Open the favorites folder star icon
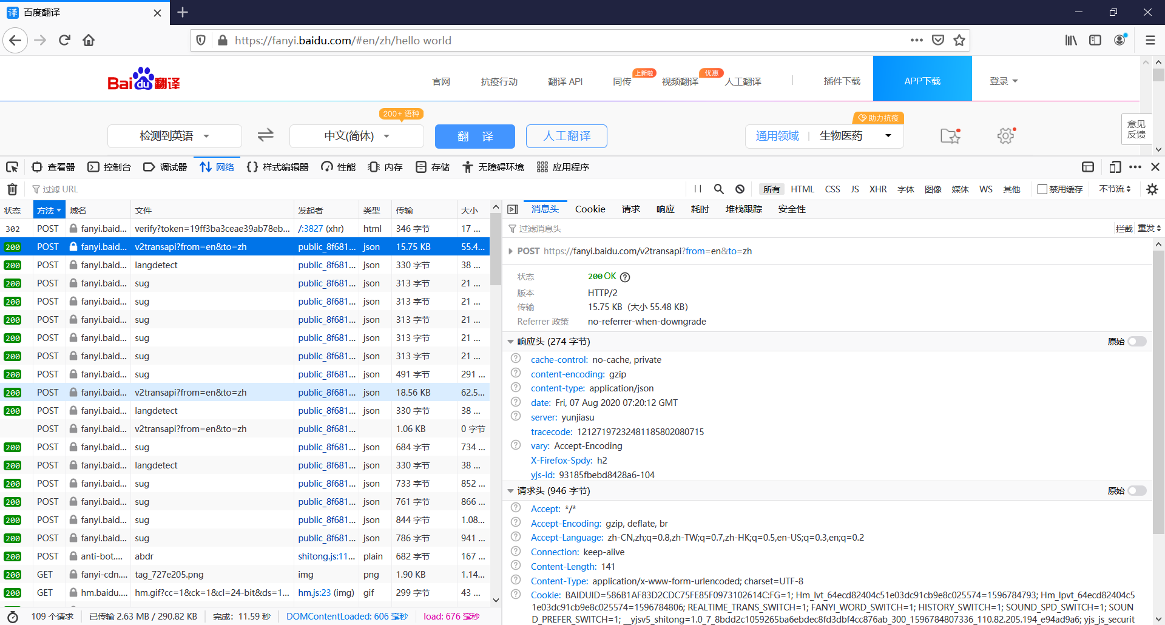The image size is (1165, 625). pos(951,136)
